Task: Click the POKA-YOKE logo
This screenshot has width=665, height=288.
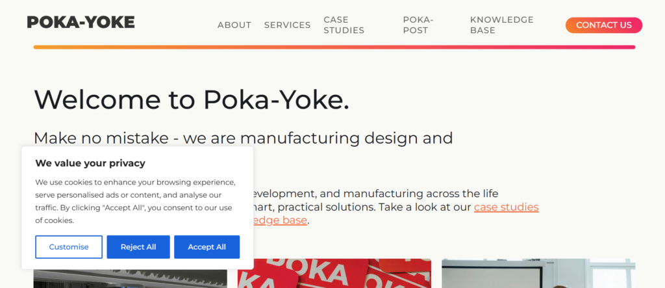Action: point(81,22)
